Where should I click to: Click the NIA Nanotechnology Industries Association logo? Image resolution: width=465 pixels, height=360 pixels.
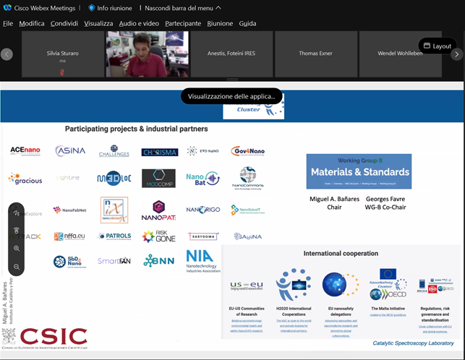point(203,261)
